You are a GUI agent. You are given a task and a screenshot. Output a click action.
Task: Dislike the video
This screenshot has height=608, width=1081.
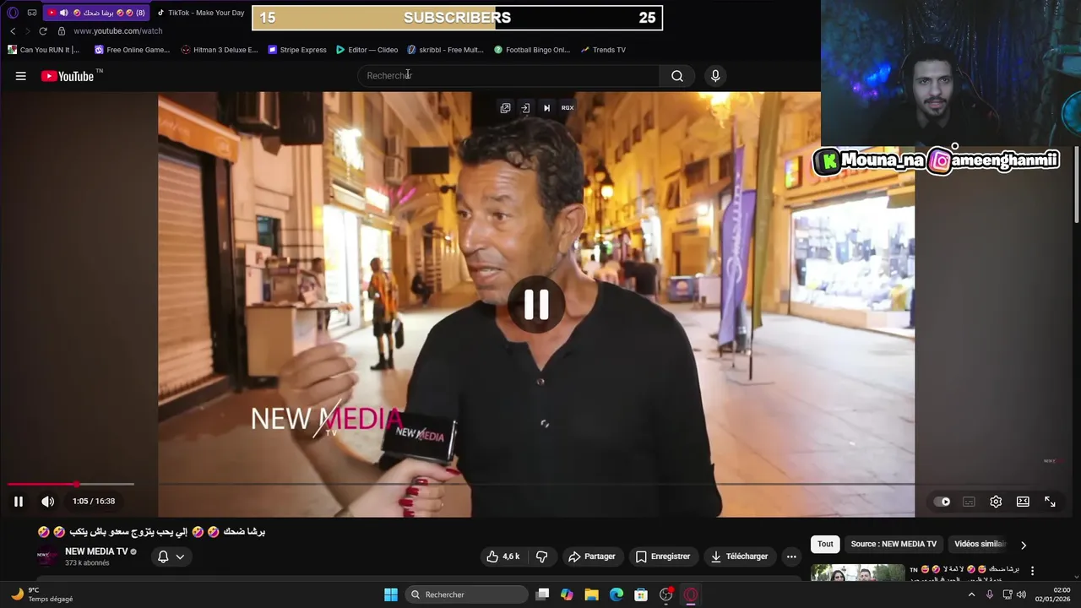coord(542,556)
